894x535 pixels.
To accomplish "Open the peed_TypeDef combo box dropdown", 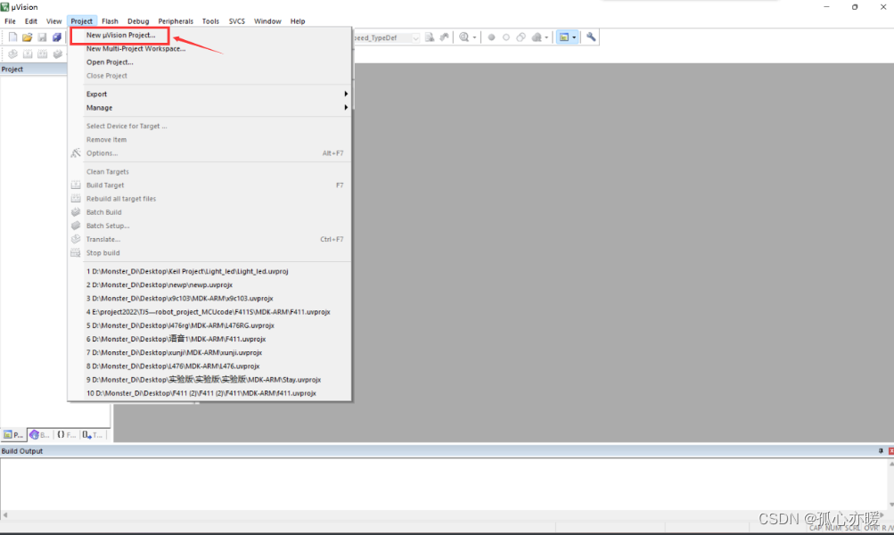I will click(x=415, y=37).
